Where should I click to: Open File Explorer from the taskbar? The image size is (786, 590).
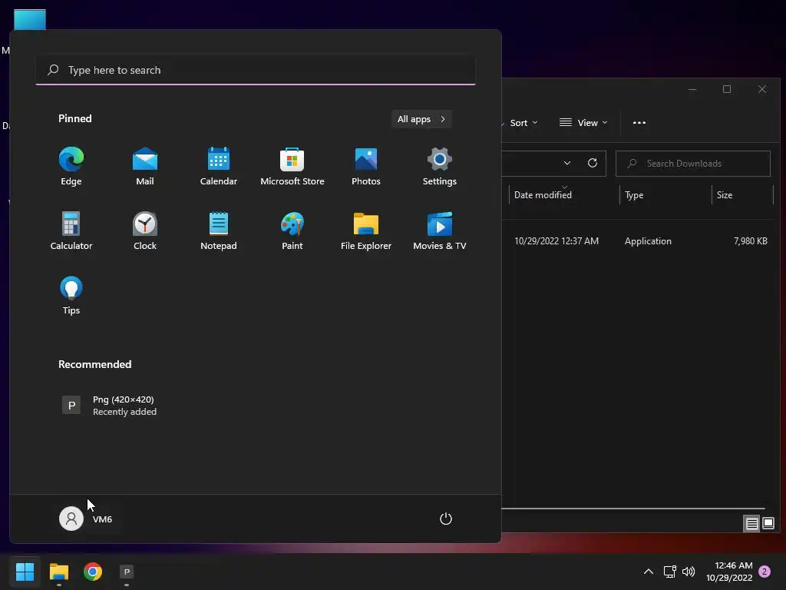point(58,572)
